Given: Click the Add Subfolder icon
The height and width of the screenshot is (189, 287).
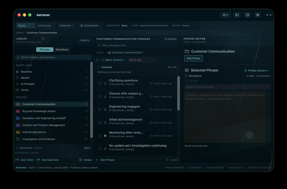Looking at the screenshot, I should point(38,160).
